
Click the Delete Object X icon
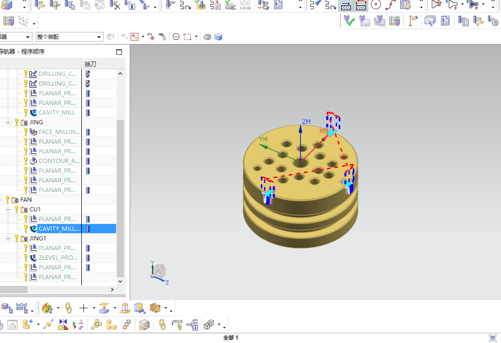point(114,4)
